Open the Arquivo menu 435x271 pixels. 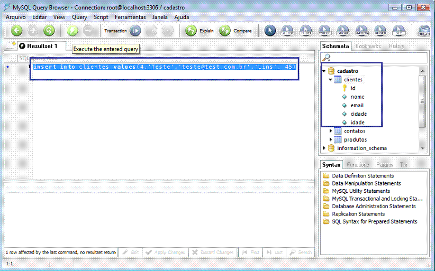(x=15, y=17)
